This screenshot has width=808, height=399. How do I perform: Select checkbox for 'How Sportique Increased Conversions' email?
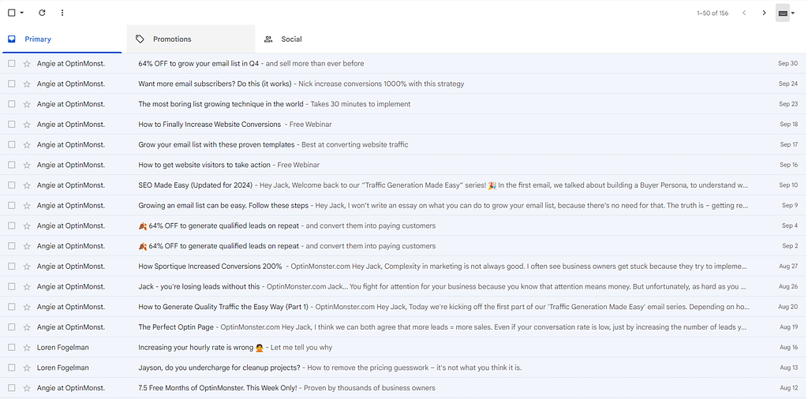pyautogui.click(x=12, y=267)
